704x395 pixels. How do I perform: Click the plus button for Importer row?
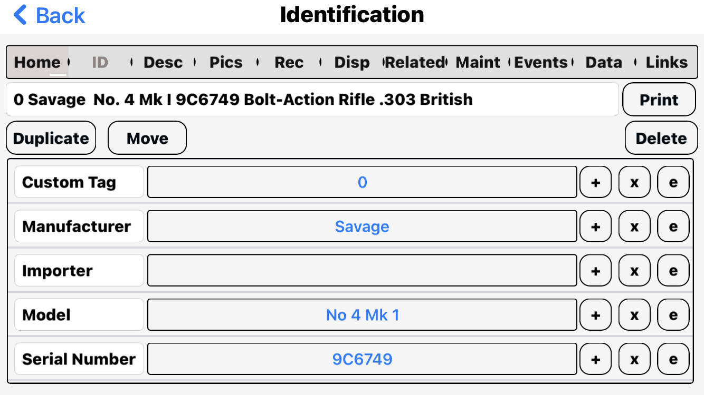595,271
